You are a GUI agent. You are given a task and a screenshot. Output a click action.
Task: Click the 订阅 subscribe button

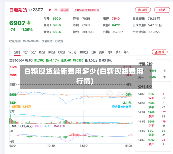(143, 10)
